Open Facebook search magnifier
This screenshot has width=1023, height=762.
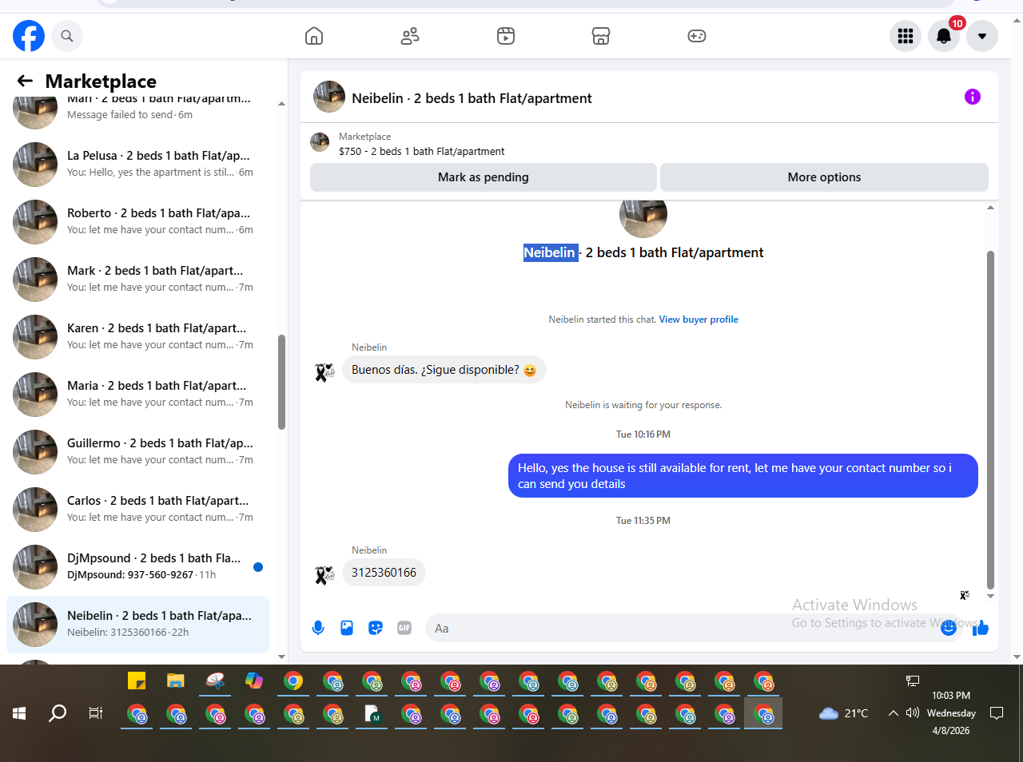pos(67,36)
